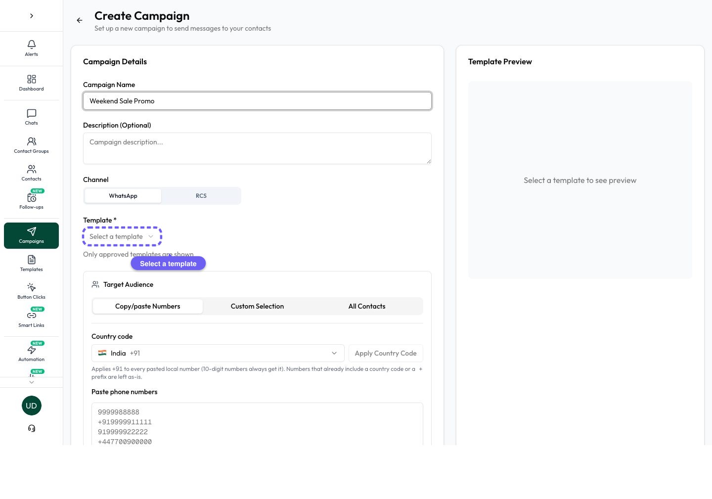712x499 pixels.
Task: Click the Template Preview heading
Action: pyautogui.click(x=500, y=62)
